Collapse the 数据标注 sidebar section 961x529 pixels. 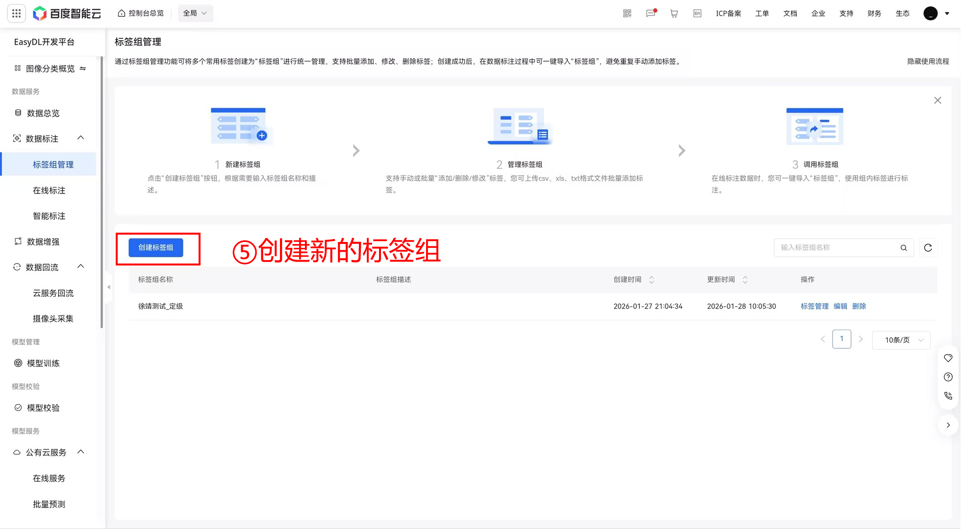81,138
